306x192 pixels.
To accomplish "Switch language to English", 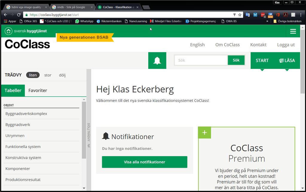I will click(x=198, y=45).
